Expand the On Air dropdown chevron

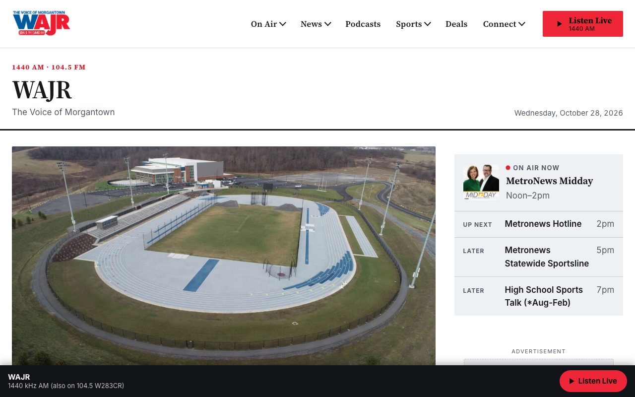(283, 24)
